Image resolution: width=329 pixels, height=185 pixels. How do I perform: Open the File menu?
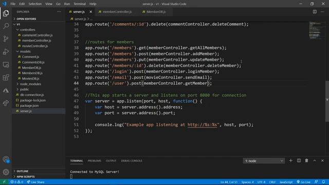click(x=13, y=4)
